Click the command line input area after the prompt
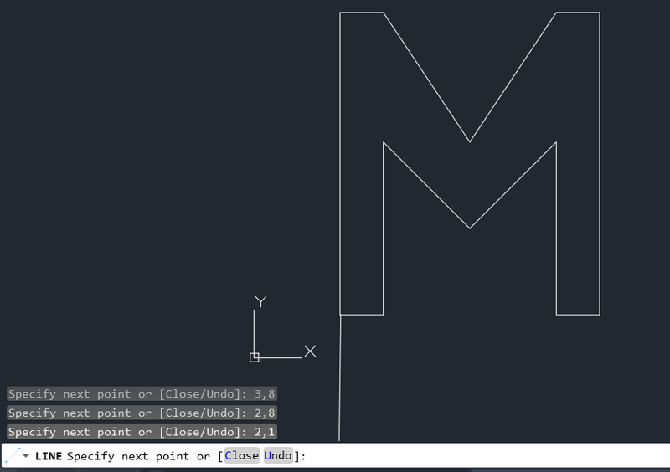 pos(487,456)
